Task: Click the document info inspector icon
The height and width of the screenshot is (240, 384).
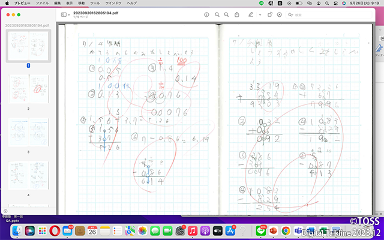Action: click(x=206, y=14)
